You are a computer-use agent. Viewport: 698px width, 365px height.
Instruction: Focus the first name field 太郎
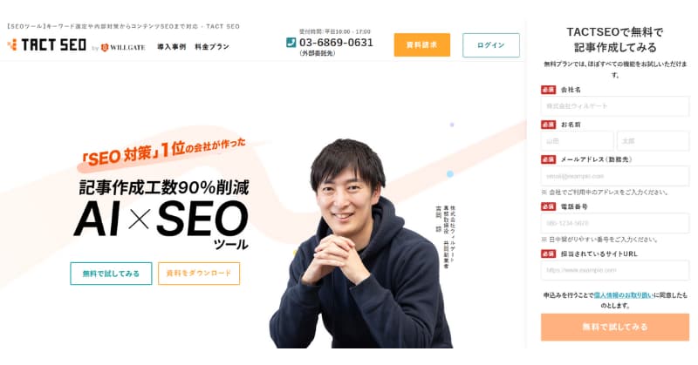(x=653, y=141)
